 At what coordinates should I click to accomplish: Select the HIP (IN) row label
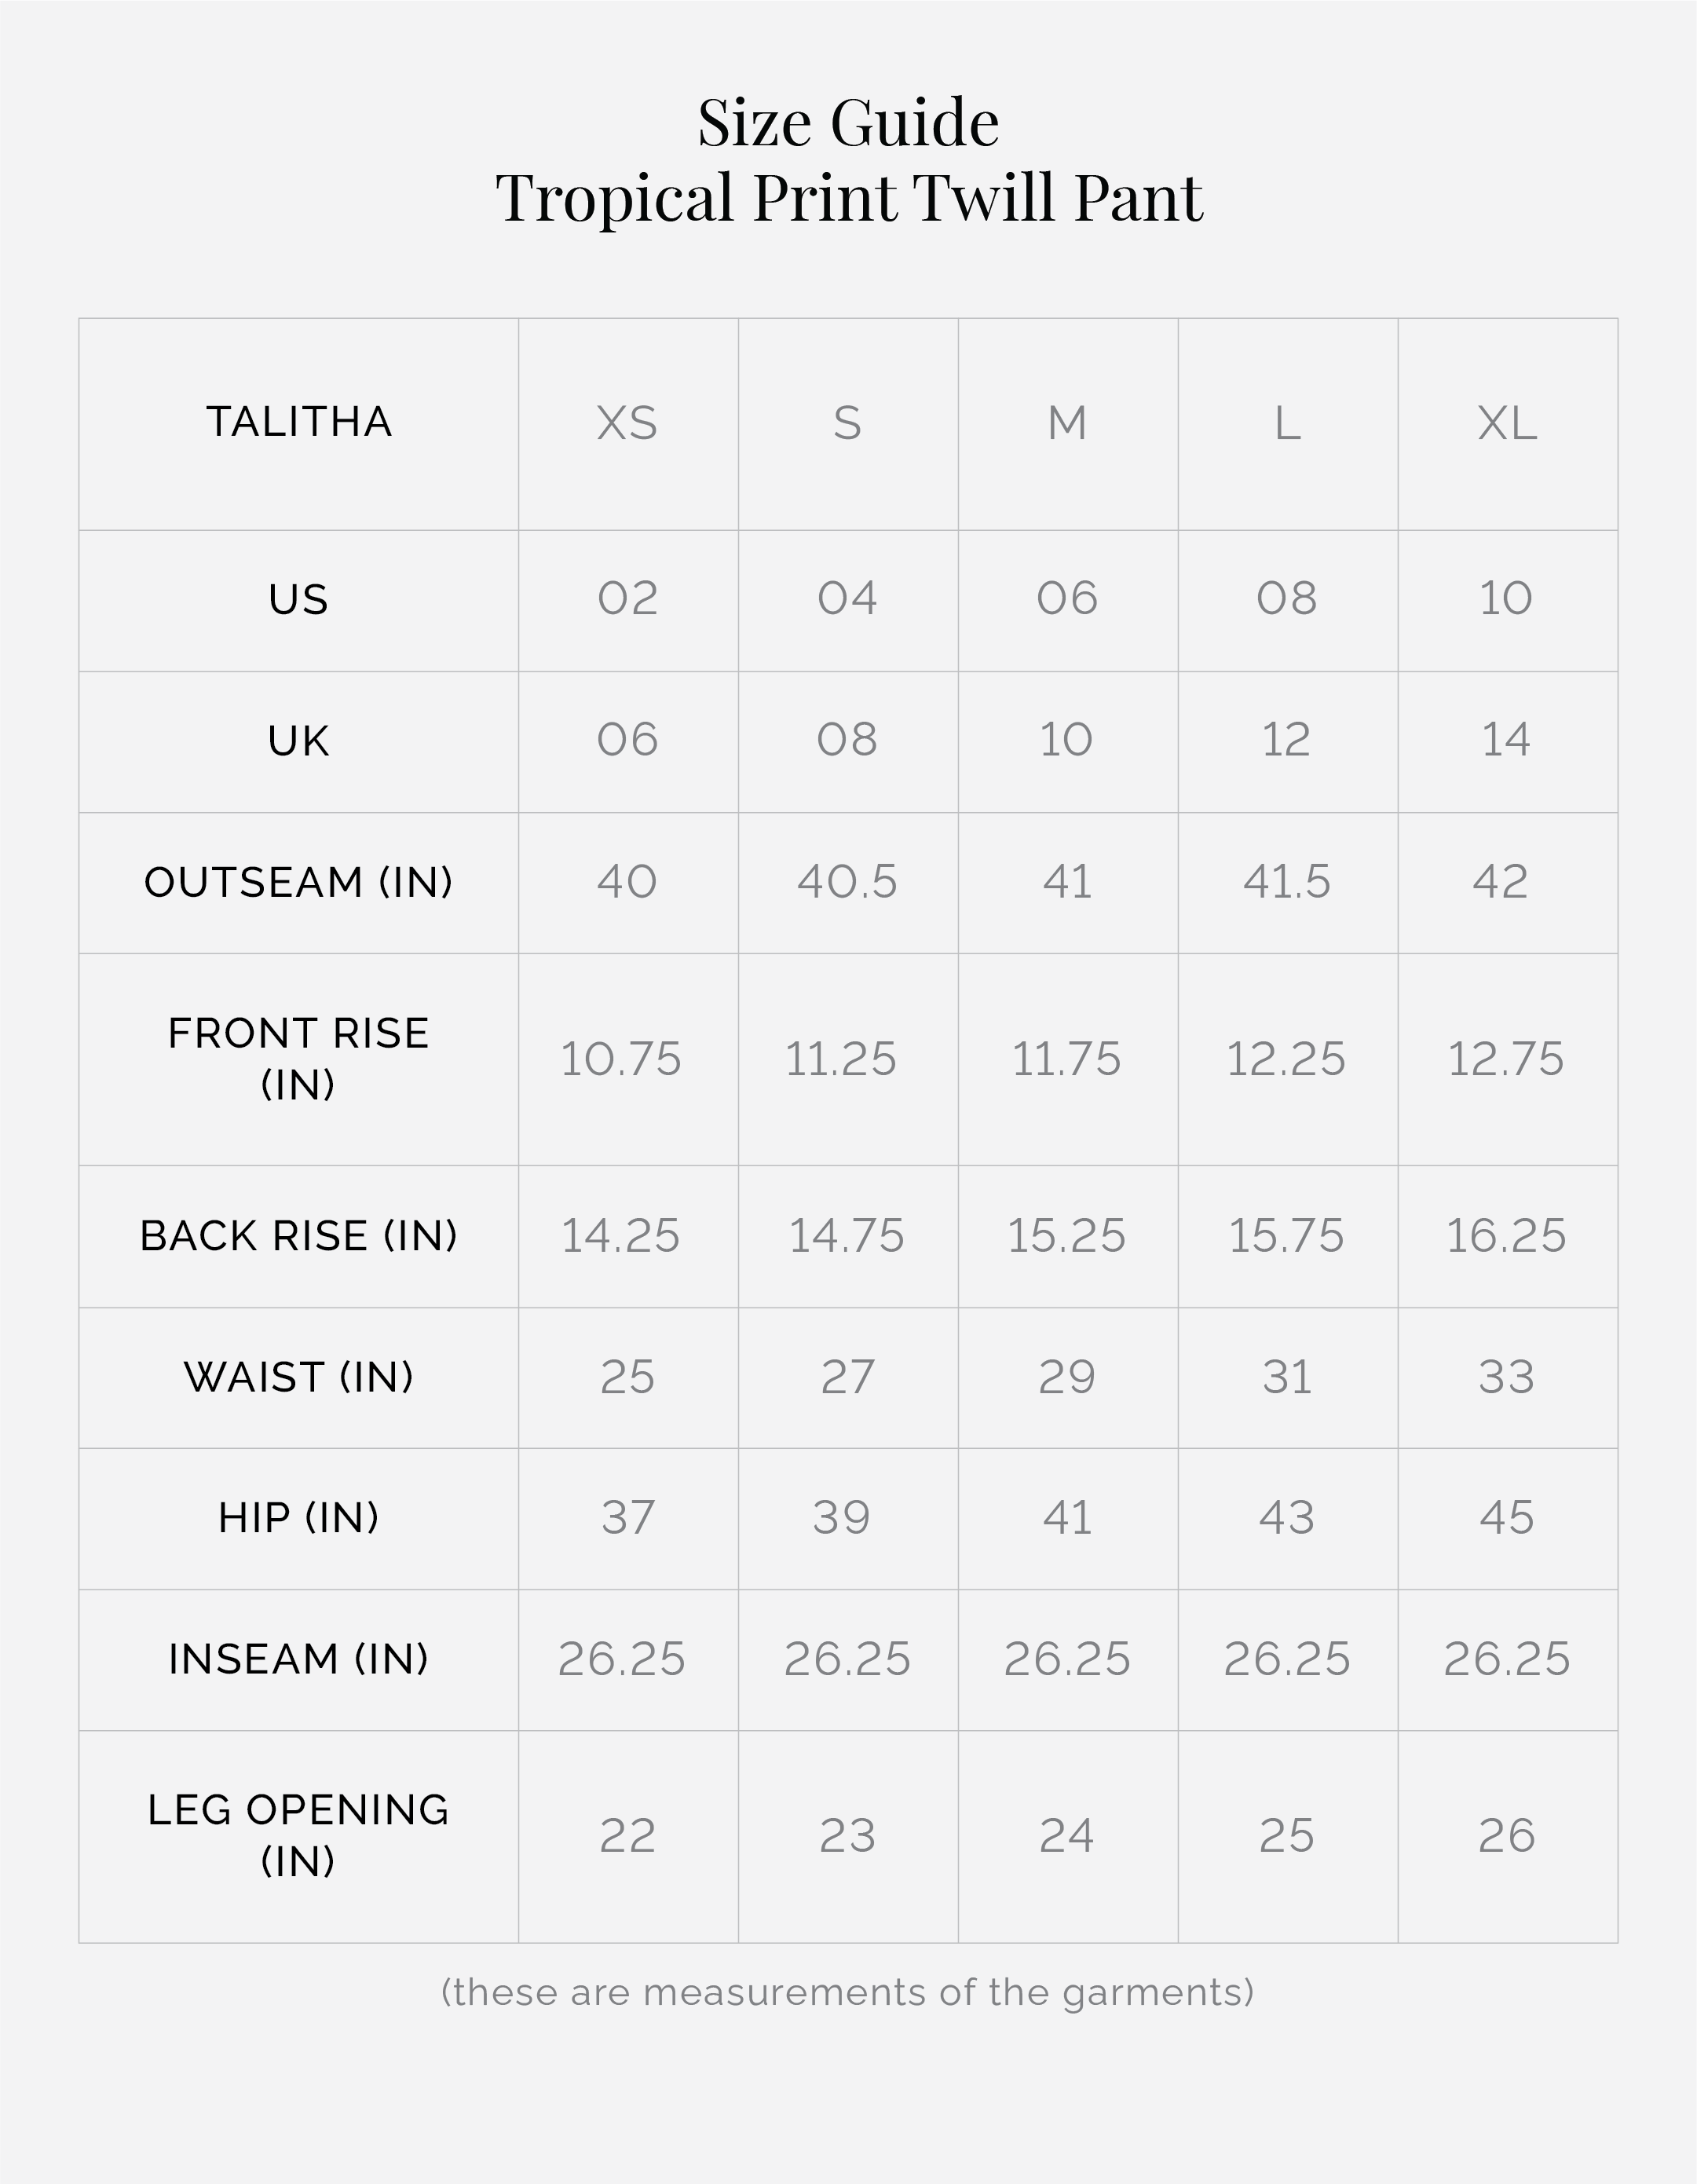(298, 1518)
